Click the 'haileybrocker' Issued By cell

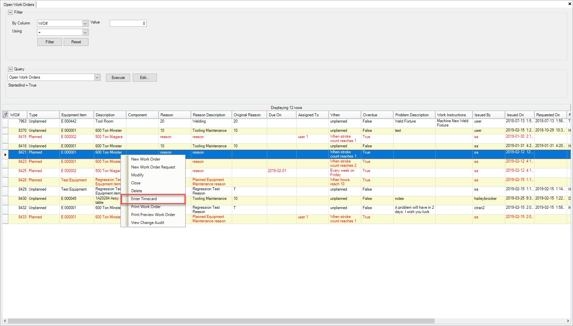point(488,200)
